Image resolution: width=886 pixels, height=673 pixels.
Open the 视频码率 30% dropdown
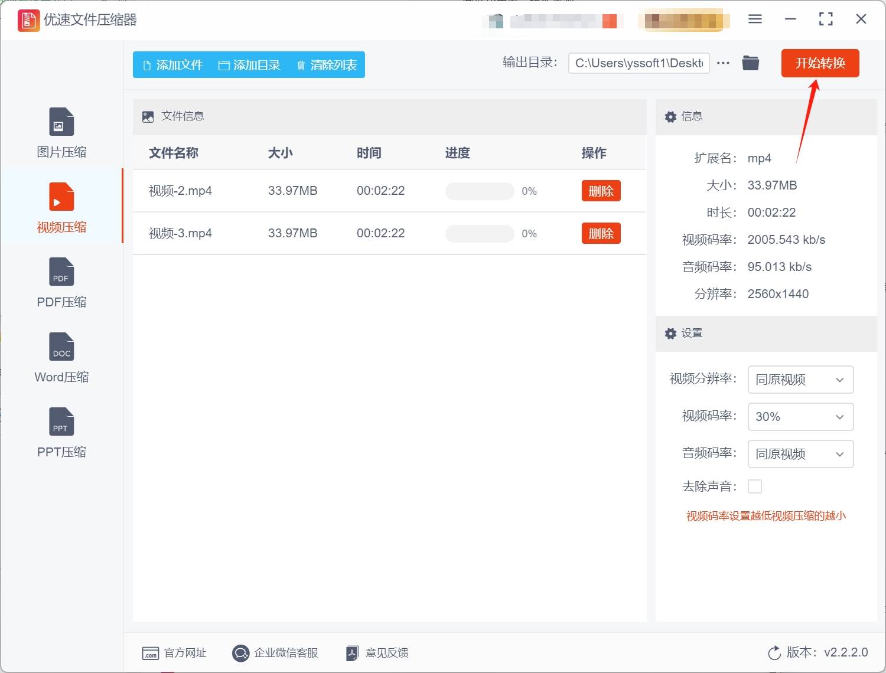[800, 417]
